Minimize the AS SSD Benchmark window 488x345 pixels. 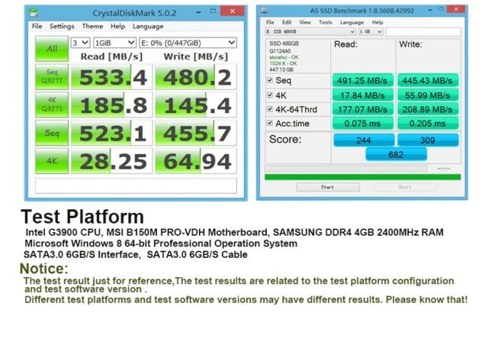(430, 10)
